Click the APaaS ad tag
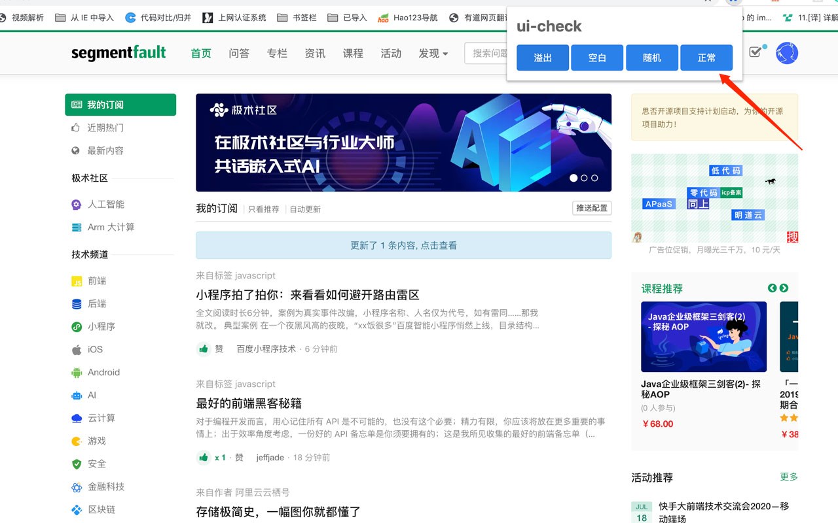 pyautogui.click(x=659, y=204)
